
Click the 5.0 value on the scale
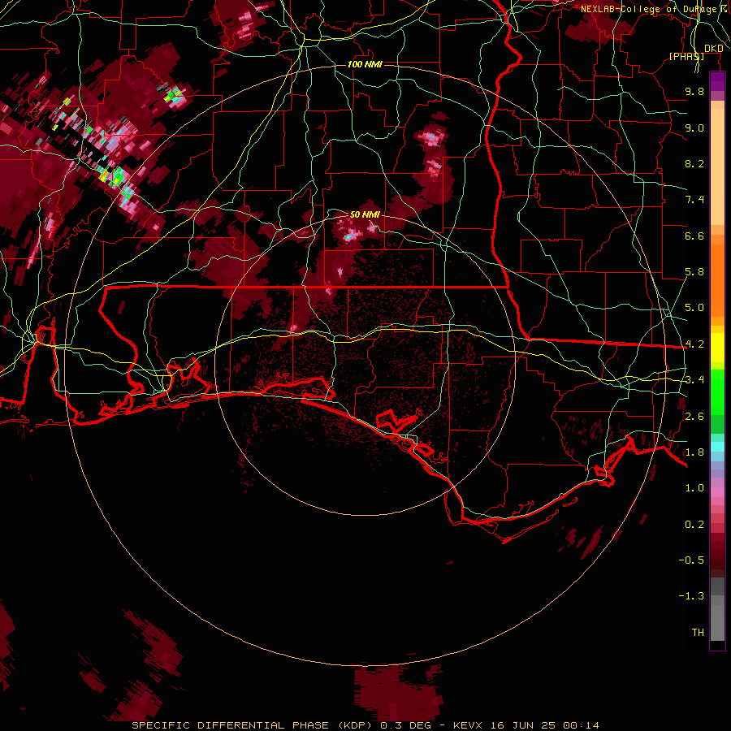coord(694,308)
